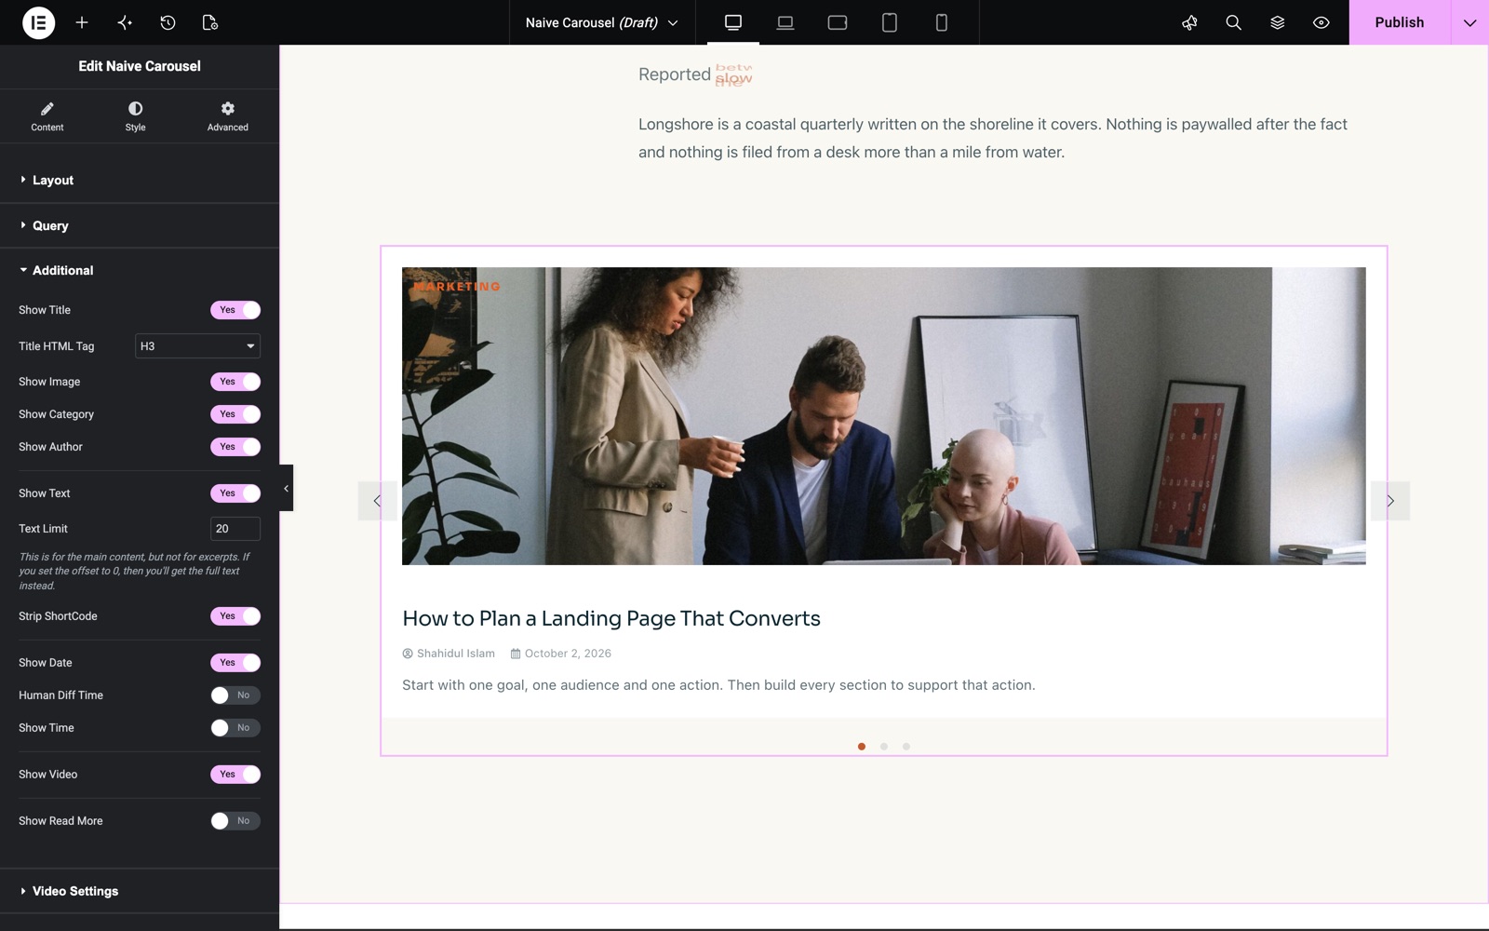
Task: Toggle the Show Category switch
Action: (x=235, y=414)
